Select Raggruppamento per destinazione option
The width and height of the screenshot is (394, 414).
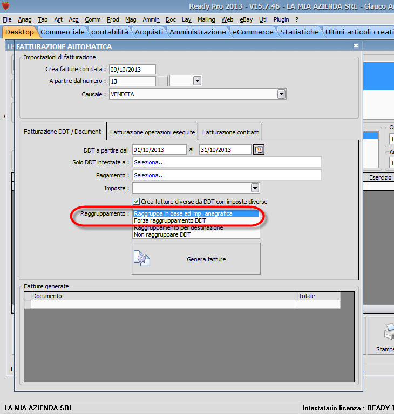(196, 227)
